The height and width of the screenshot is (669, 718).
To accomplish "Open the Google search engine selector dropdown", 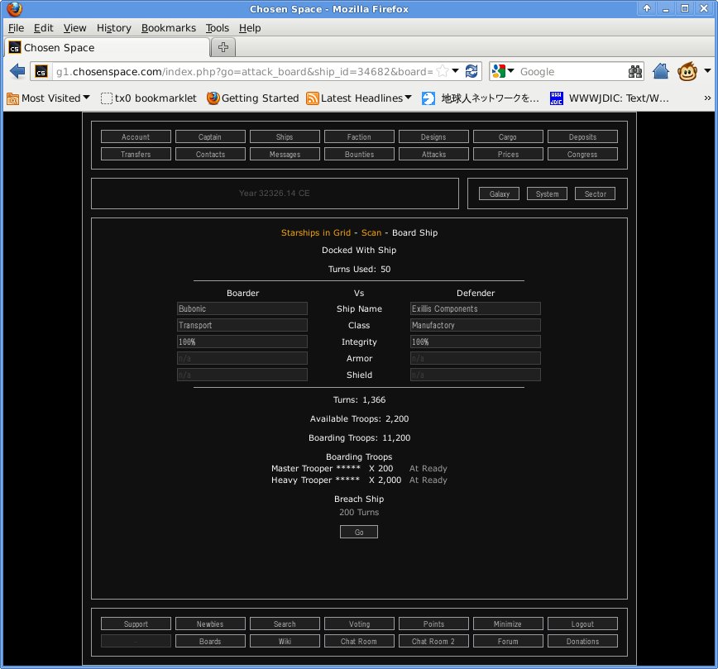I will pyautogui.click(x=504, y=71).
